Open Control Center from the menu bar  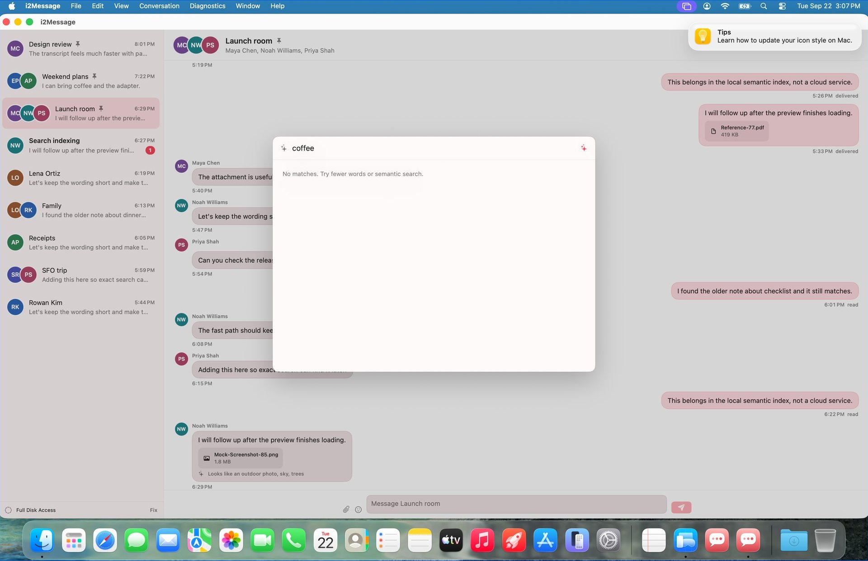click(782, 6)
